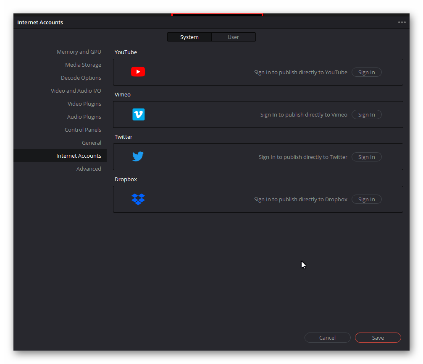Select Decode Options in sidebar
Screen dimensions: 423x364
tap(81, 78)
